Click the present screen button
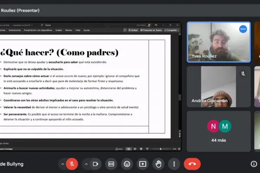Viewport: 260px width, 173px height. click(x=143, y=164)
